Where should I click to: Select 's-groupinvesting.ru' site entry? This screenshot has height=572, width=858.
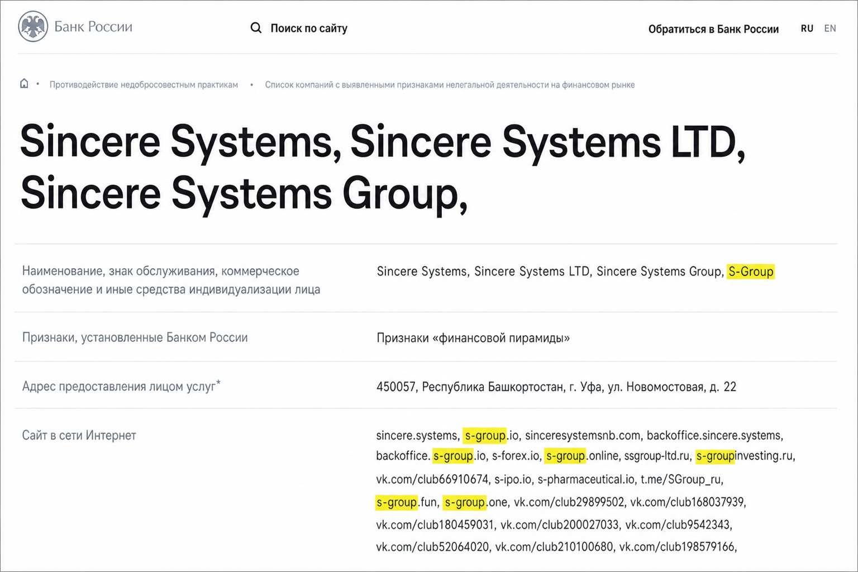pos(745,456)
